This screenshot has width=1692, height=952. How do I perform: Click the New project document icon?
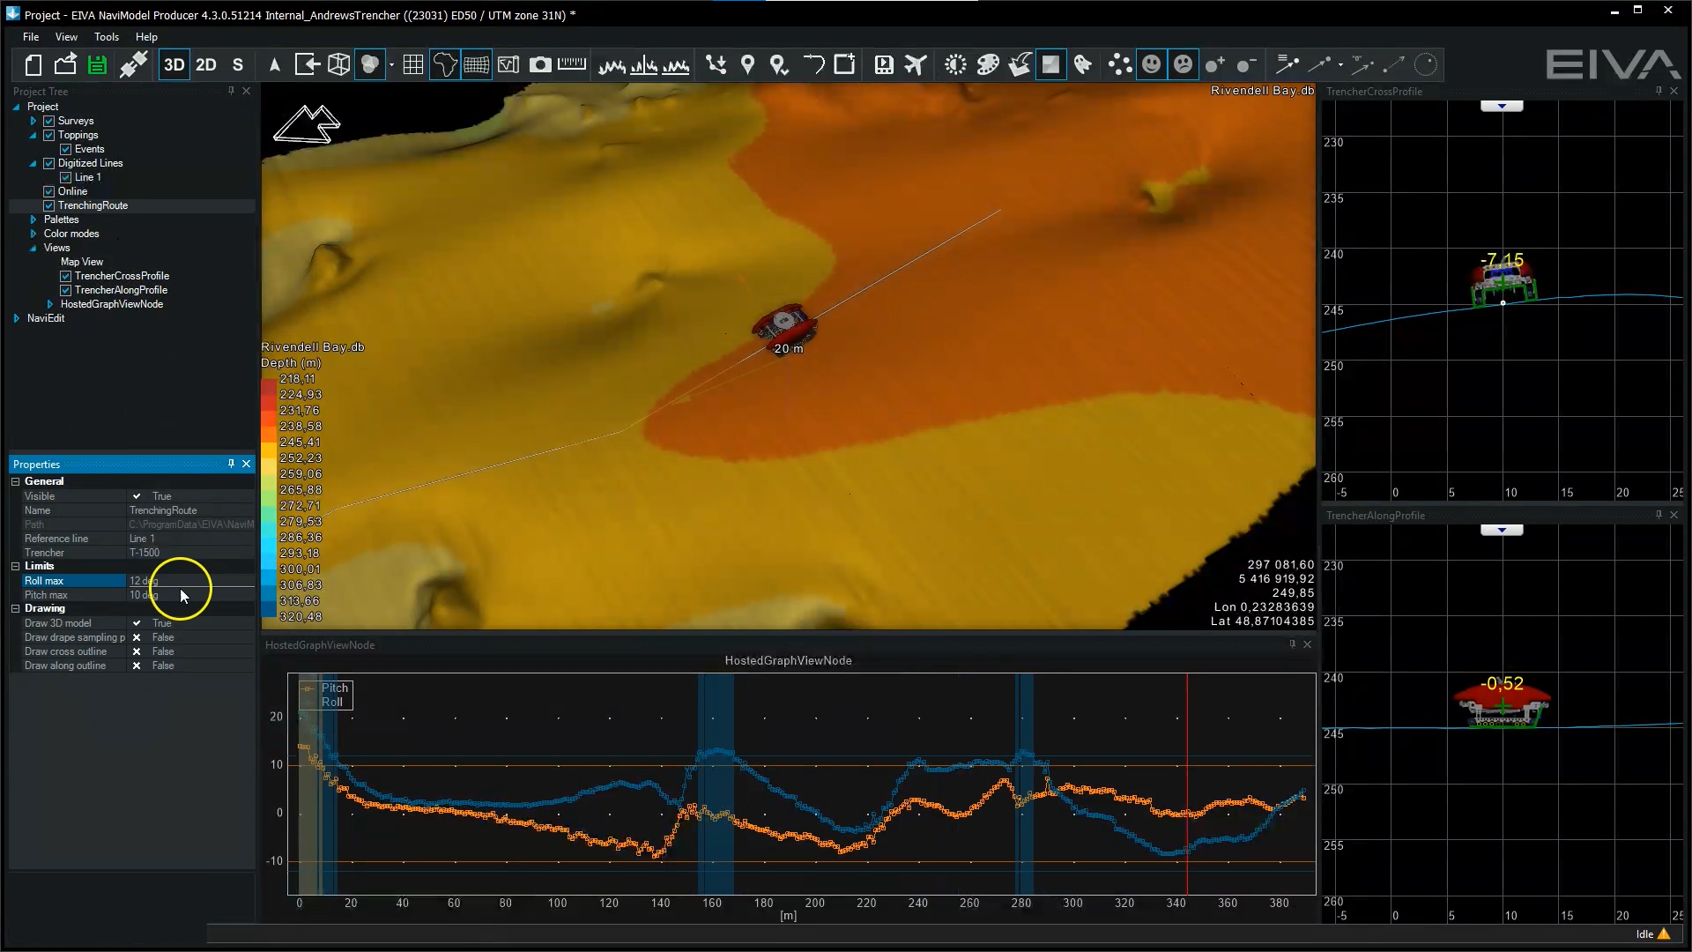[33, 64]
